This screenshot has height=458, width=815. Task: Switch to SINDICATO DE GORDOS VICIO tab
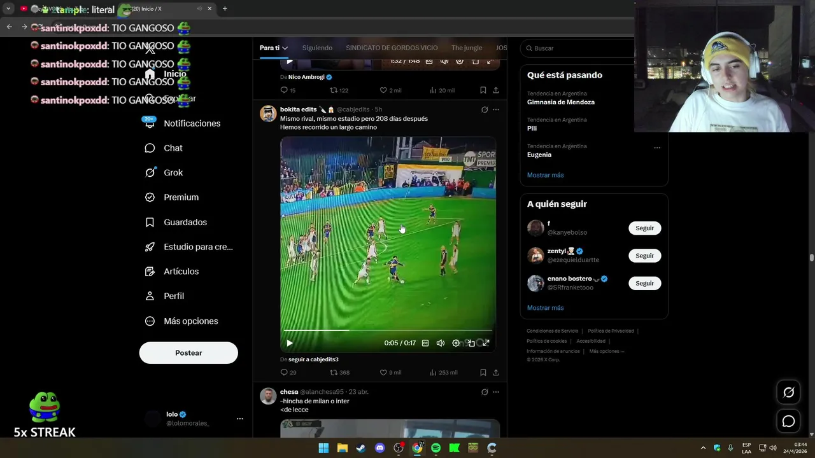coord(392,48)
